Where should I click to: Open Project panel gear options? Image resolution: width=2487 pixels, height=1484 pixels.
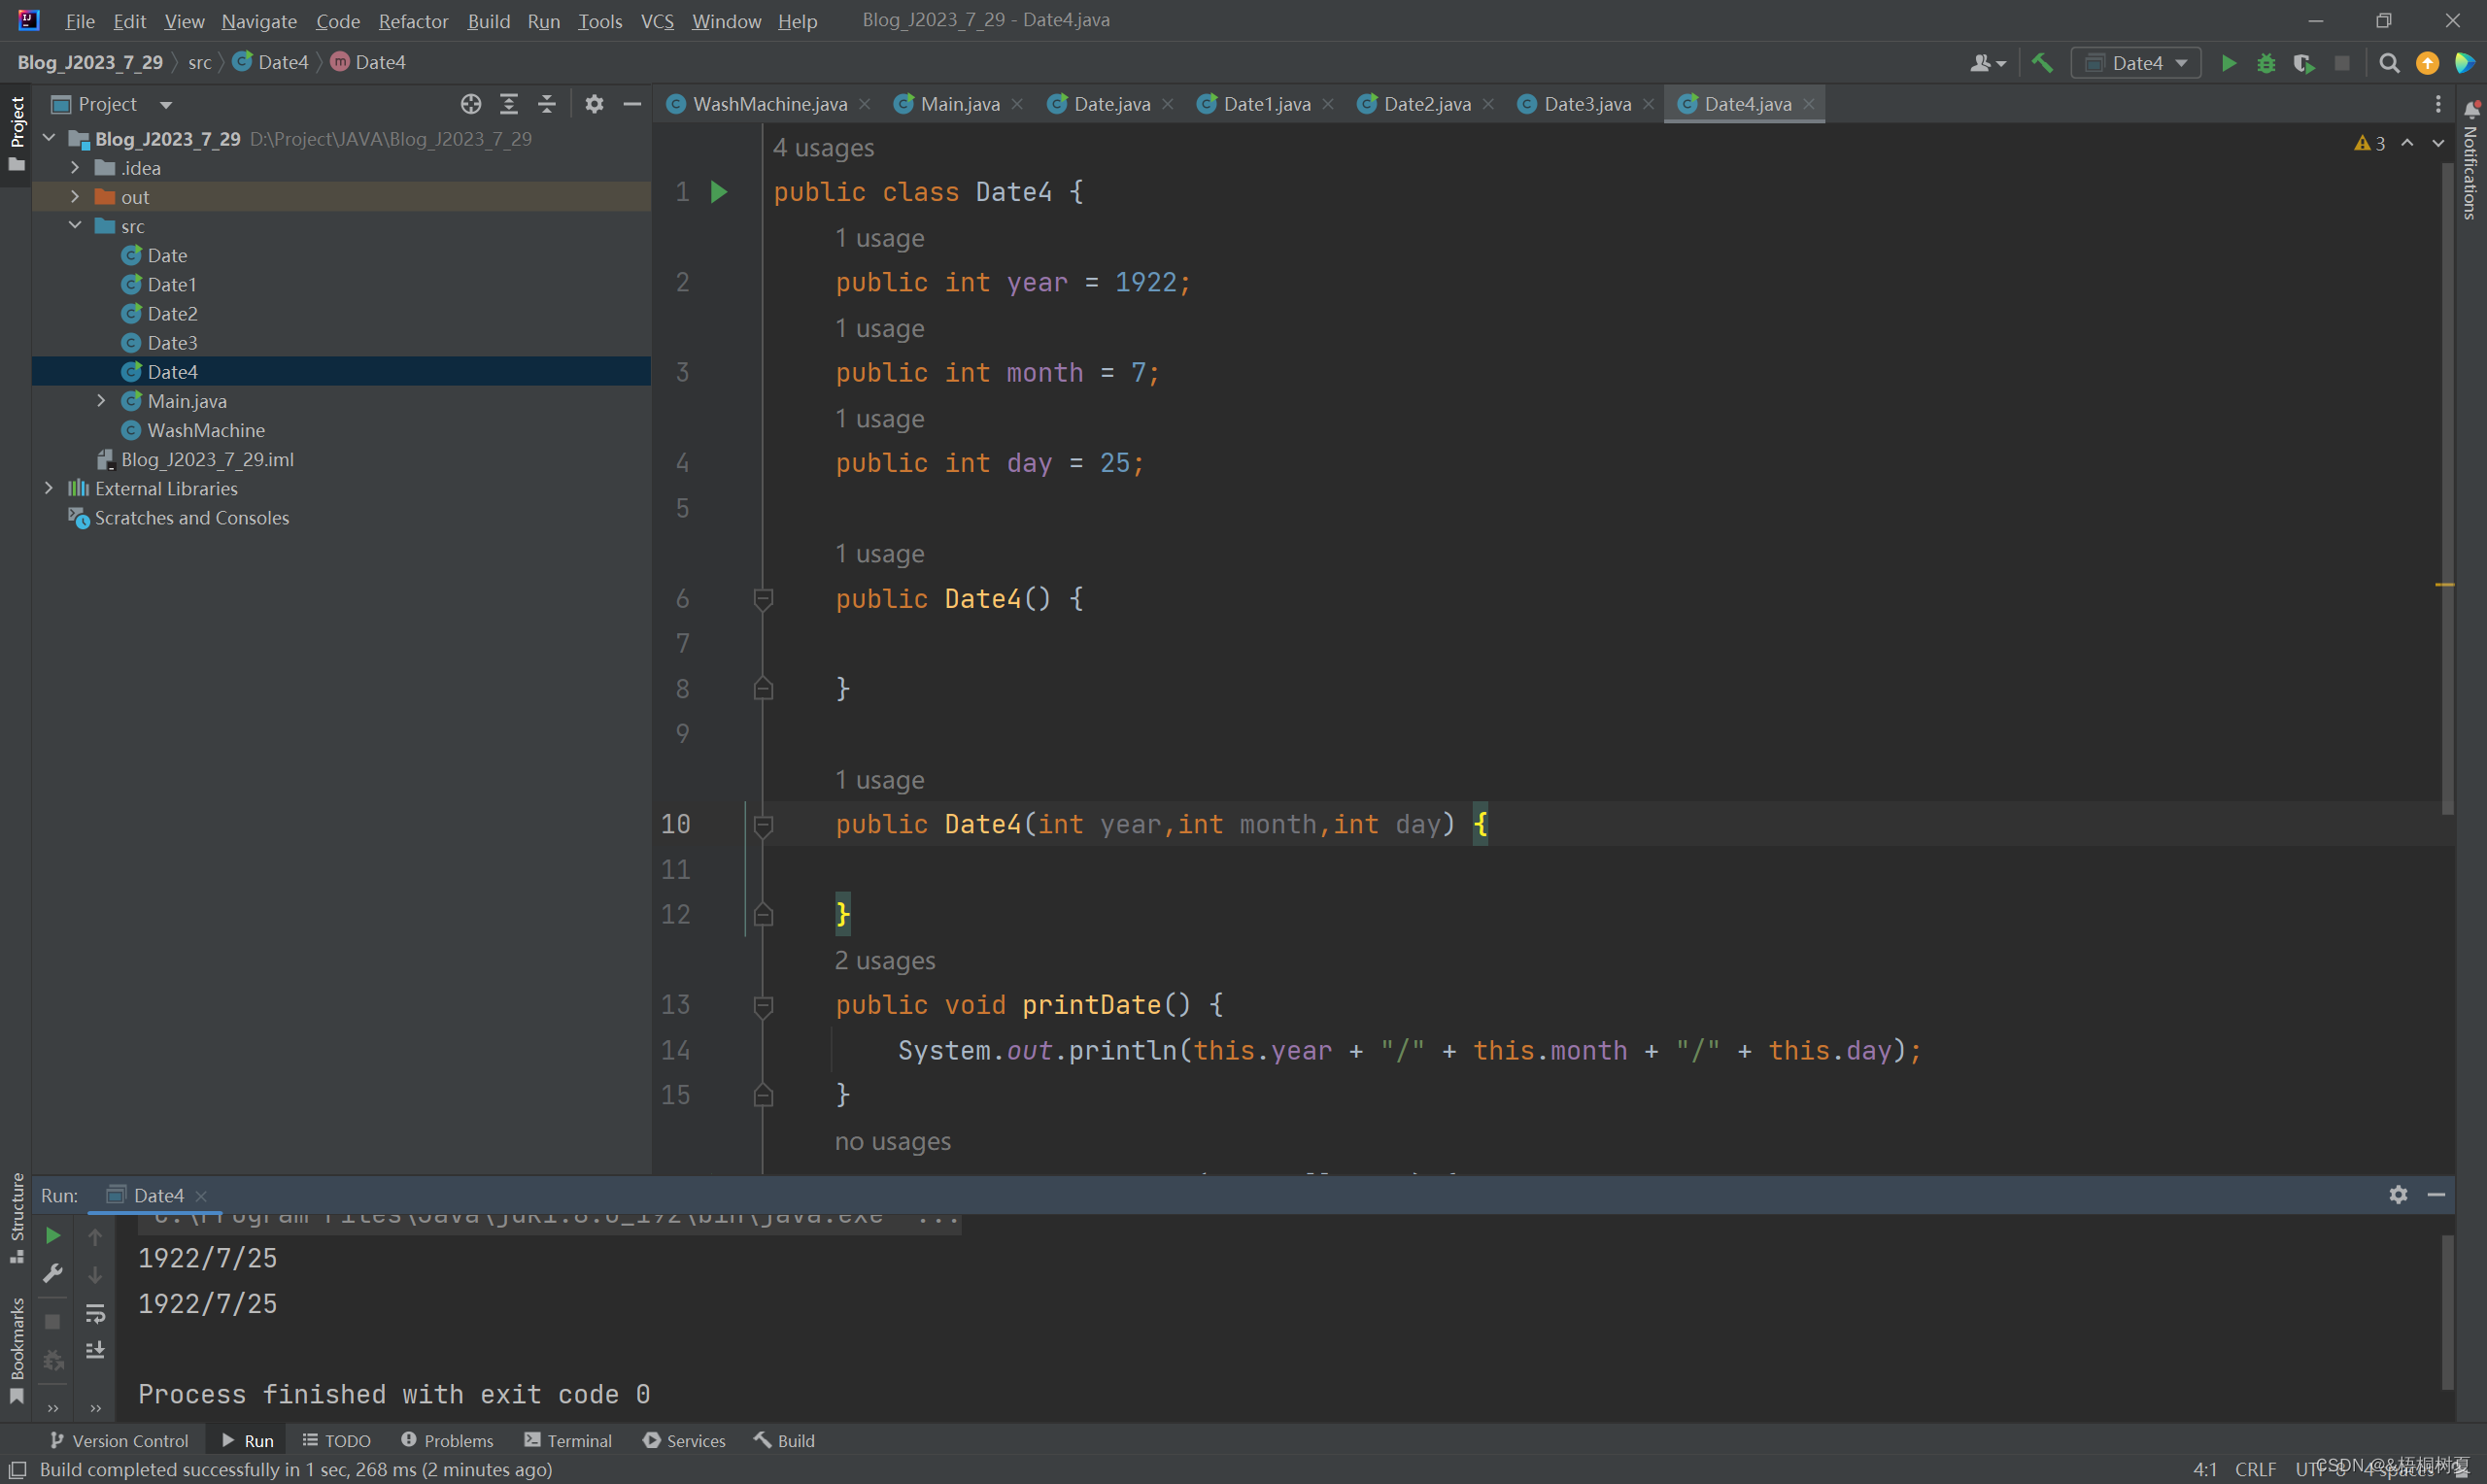point(594,104)
